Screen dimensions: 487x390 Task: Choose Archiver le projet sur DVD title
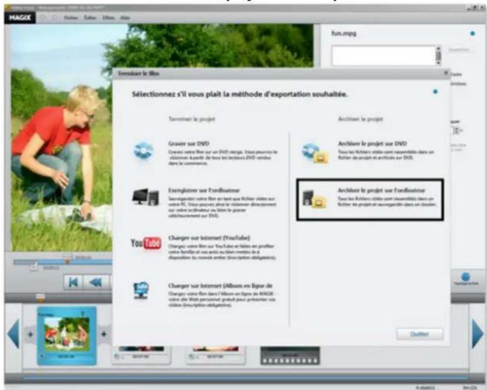click(x=372, y=144)
